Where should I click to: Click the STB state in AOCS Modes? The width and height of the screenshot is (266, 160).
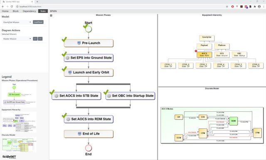203,117
